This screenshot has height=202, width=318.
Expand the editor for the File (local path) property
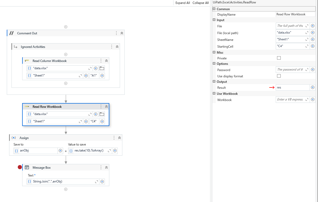pos(307,33)
